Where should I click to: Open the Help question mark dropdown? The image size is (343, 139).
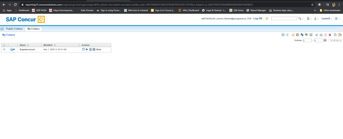click(x=337, y=19)
